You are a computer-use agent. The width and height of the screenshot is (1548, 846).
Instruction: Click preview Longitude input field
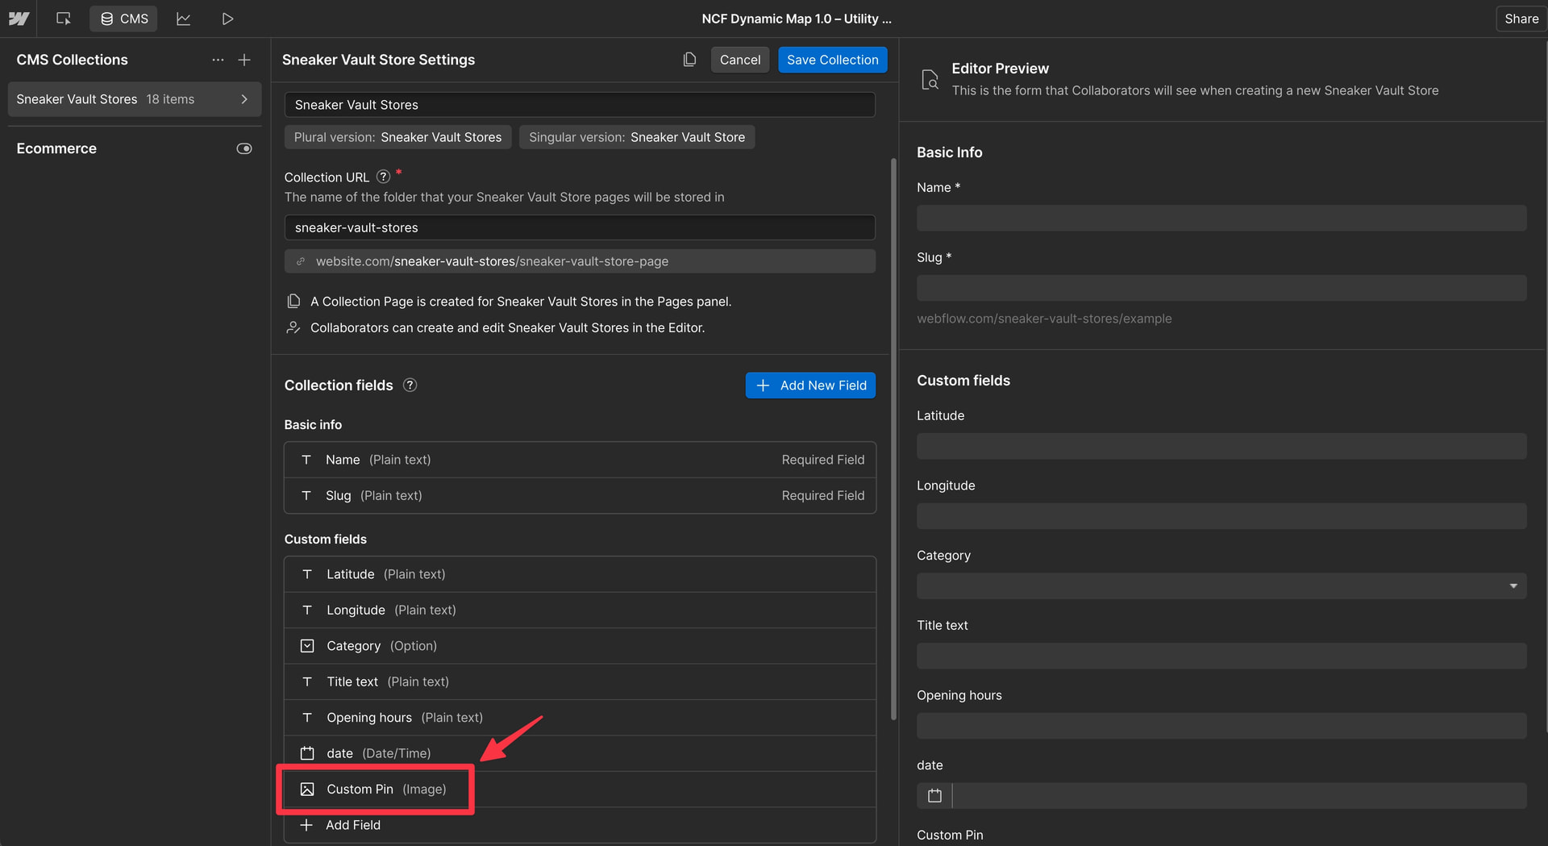[1221, 516]
